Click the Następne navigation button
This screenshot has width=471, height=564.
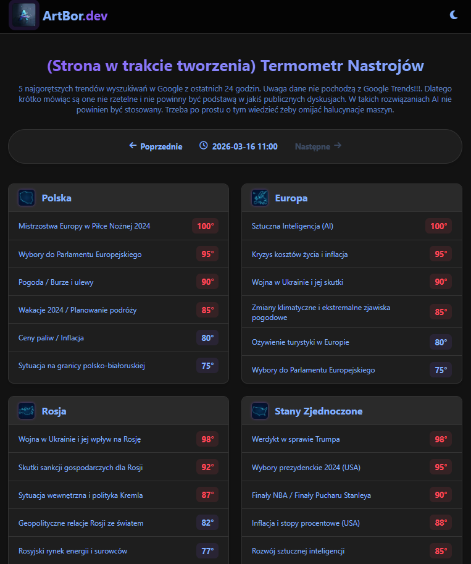pyautogui.click(x=317, y=146)
